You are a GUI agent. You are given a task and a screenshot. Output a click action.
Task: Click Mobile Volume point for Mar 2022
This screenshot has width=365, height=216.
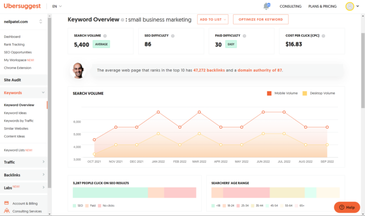[x=199, y=112]
